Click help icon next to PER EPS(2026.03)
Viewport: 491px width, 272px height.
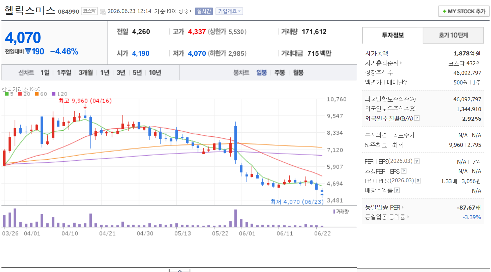tap(417, 161)
